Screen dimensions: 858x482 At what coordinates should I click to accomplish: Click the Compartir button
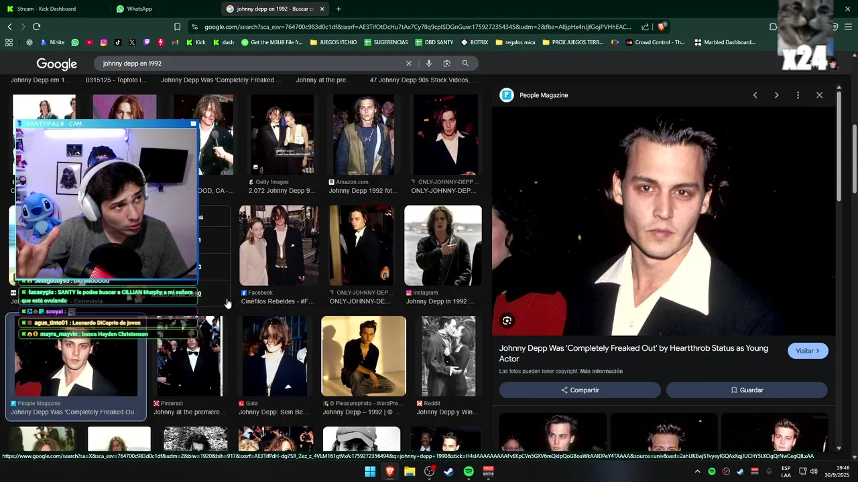(580, 390)
